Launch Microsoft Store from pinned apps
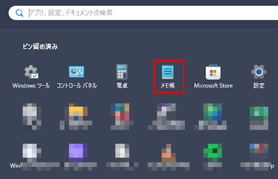The height and width of the screenshot is (179, 278). (x=213, y=77)
